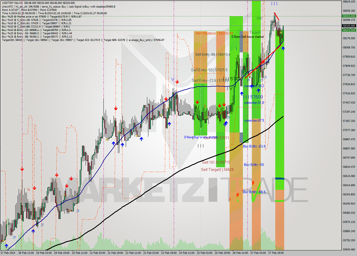This screenshot has width=357, height=256.
Task: Click the '17 Feb 2024' date label
Action: pos(8,253)
